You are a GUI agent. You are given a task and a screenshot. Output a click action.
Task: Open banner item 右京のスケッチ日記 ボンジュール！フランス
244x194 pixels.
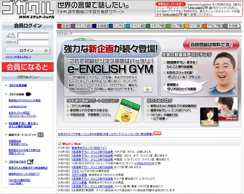coord(184,75)
